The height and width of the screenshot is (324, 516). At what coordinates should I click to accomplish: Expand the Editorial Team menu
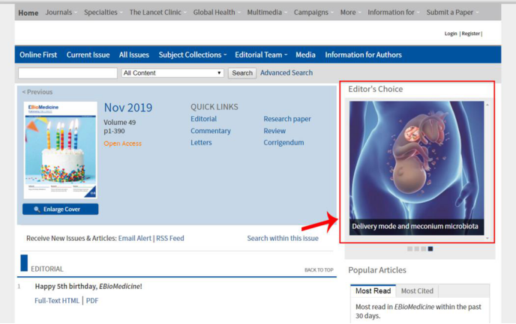coord(261,55)
